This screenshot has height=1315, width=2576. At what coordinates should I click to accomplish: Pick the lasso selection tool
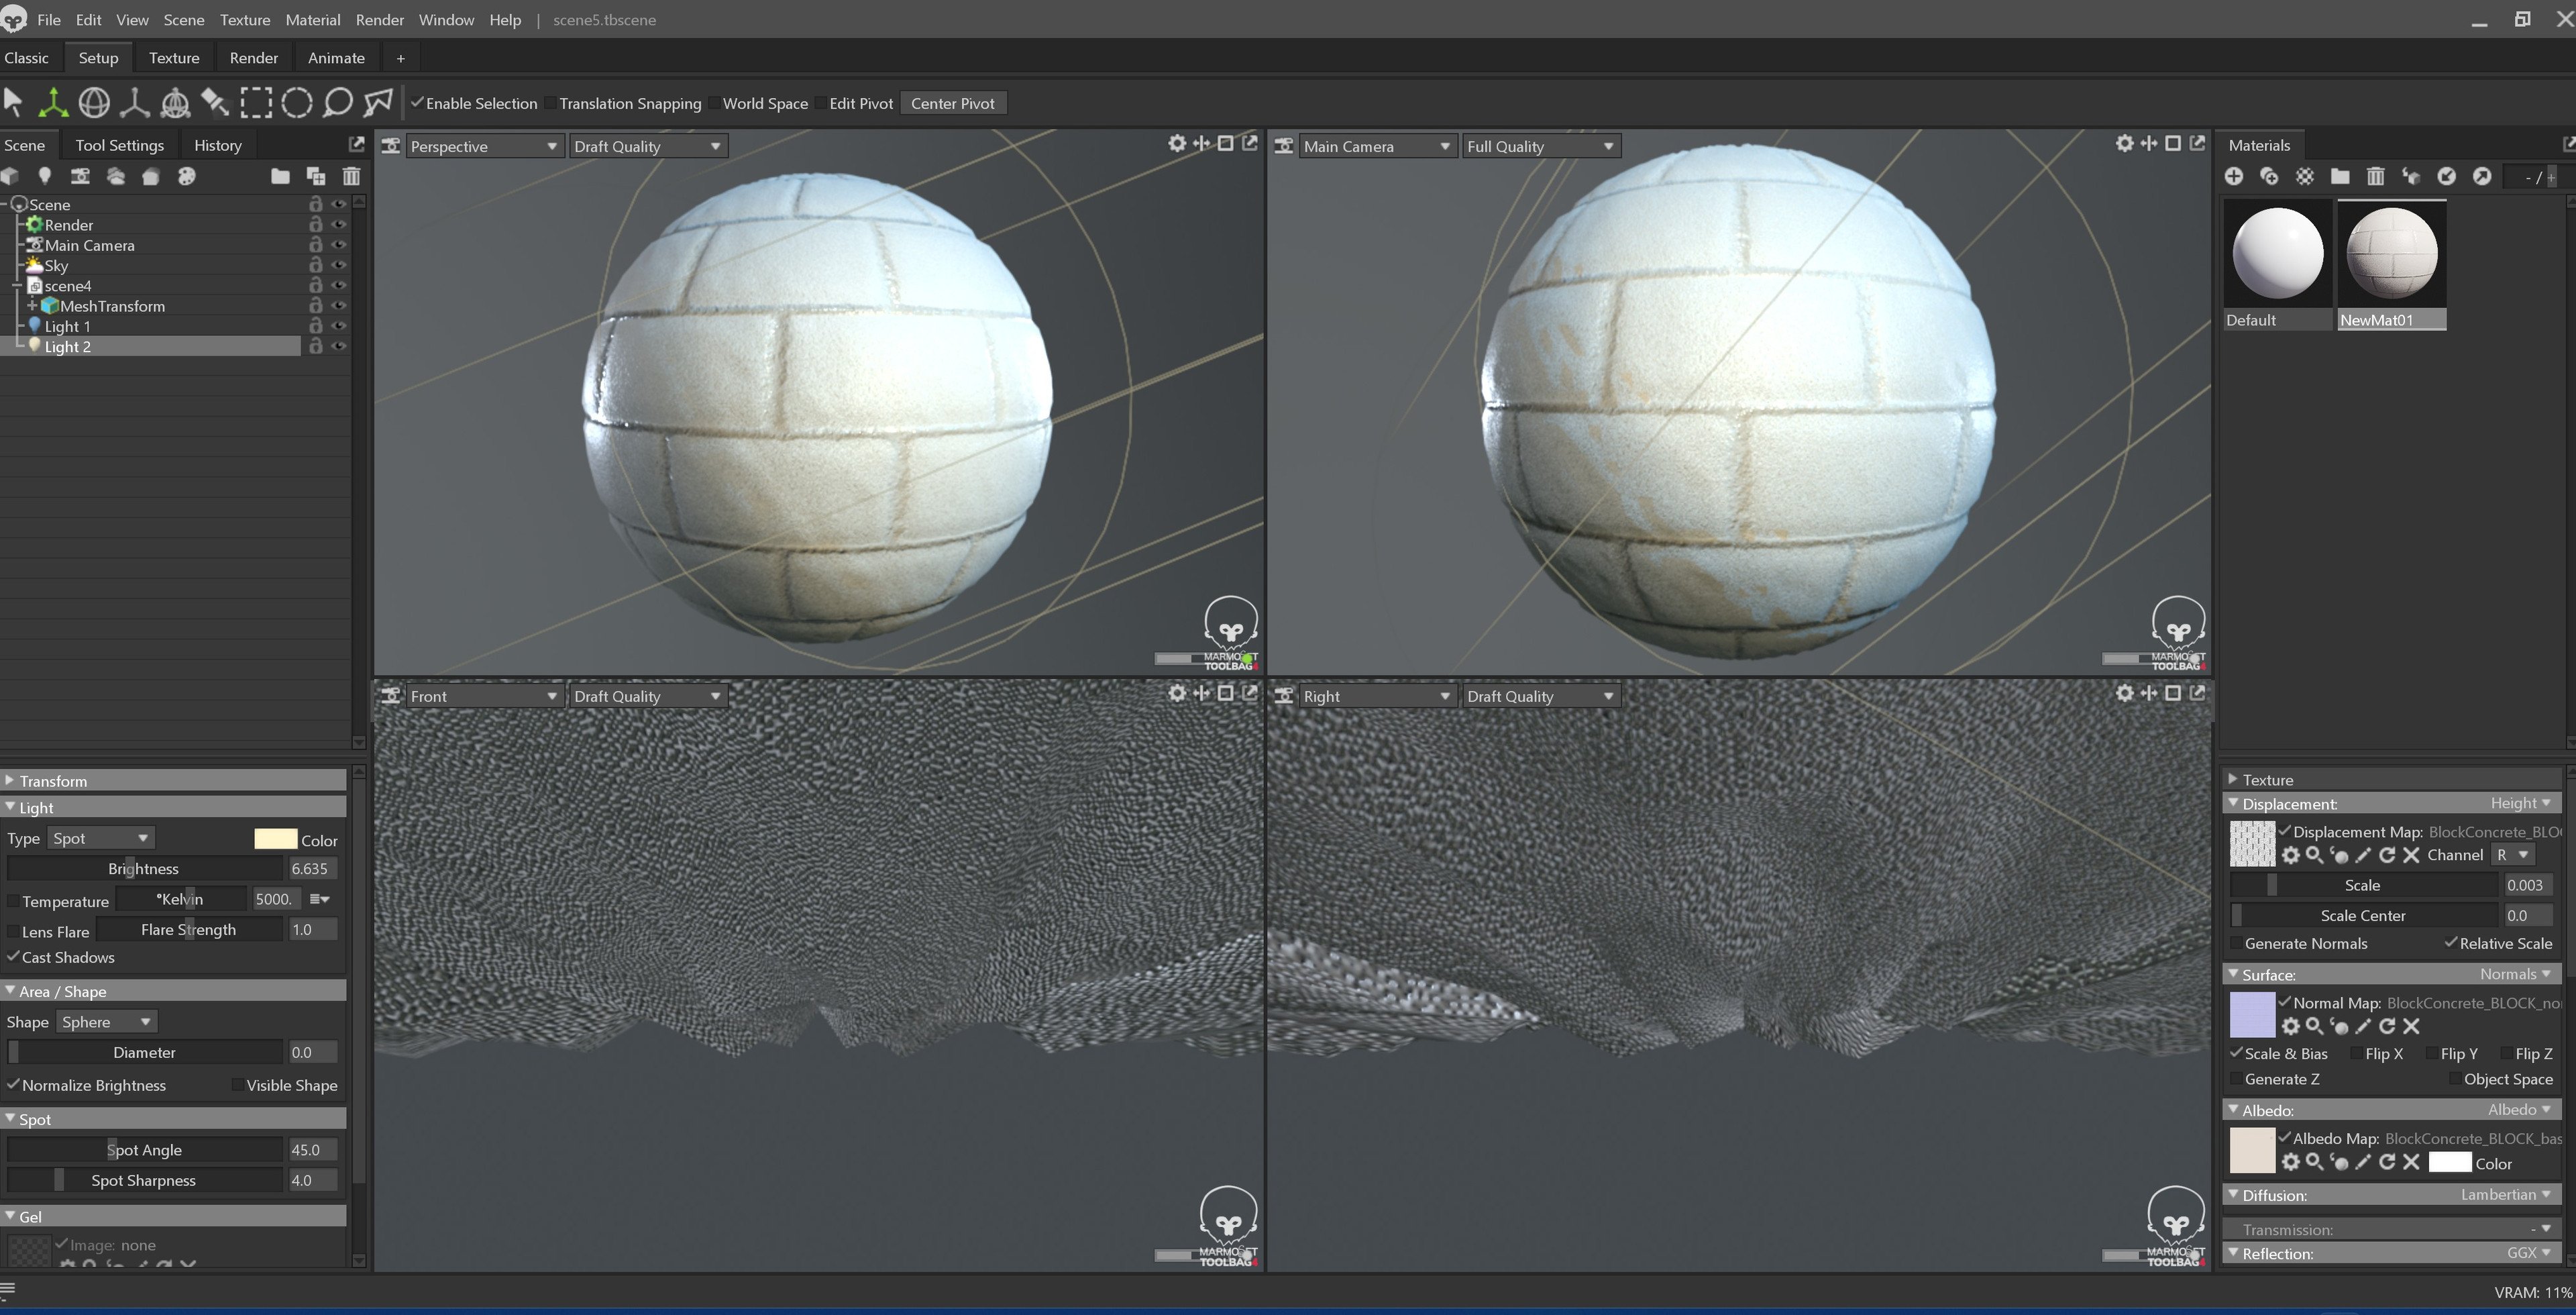(338, 103)
